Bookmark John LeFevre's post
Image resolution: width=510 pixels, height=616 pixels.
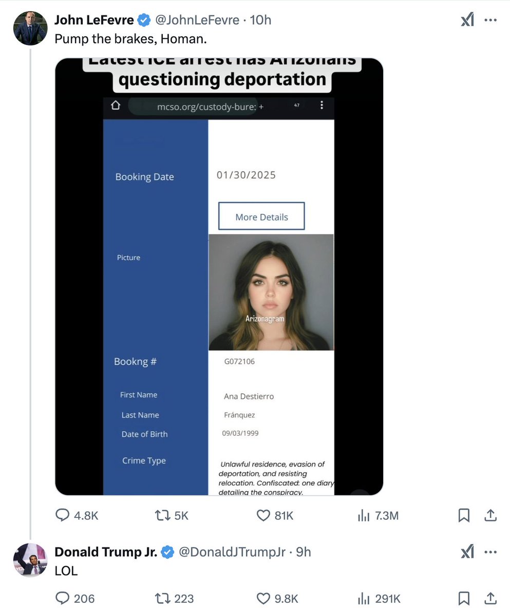[x=464, y=515]
